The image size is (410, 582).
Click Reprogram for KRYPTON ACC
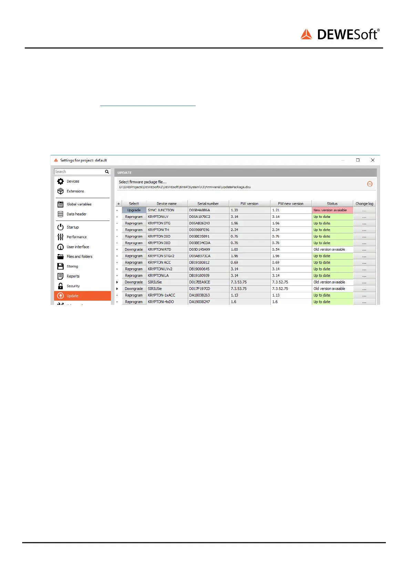134,263
